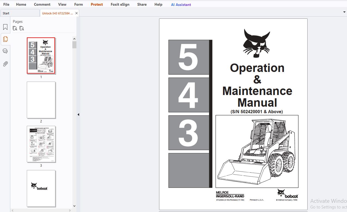Open the Bookmarks panel icon
This screenshot has width=347, height=212.
5,27
